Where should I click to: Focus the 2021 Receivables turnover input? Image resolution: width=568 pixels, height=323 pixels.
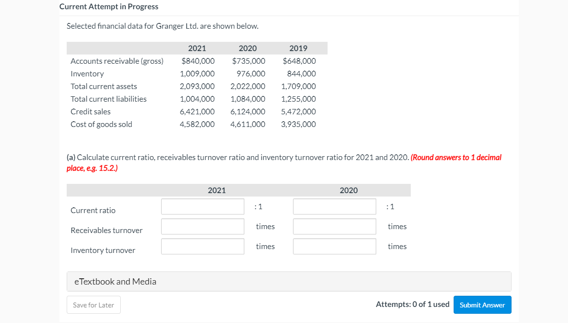click(202, 226)
